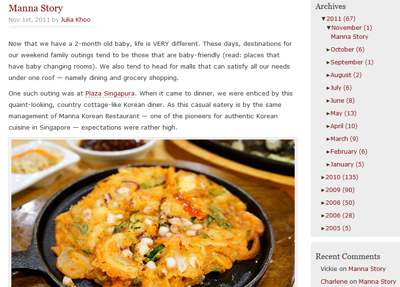400x287 pixels.
Task: Open the 2006 (28) archive link
Action: click(340, 216)
